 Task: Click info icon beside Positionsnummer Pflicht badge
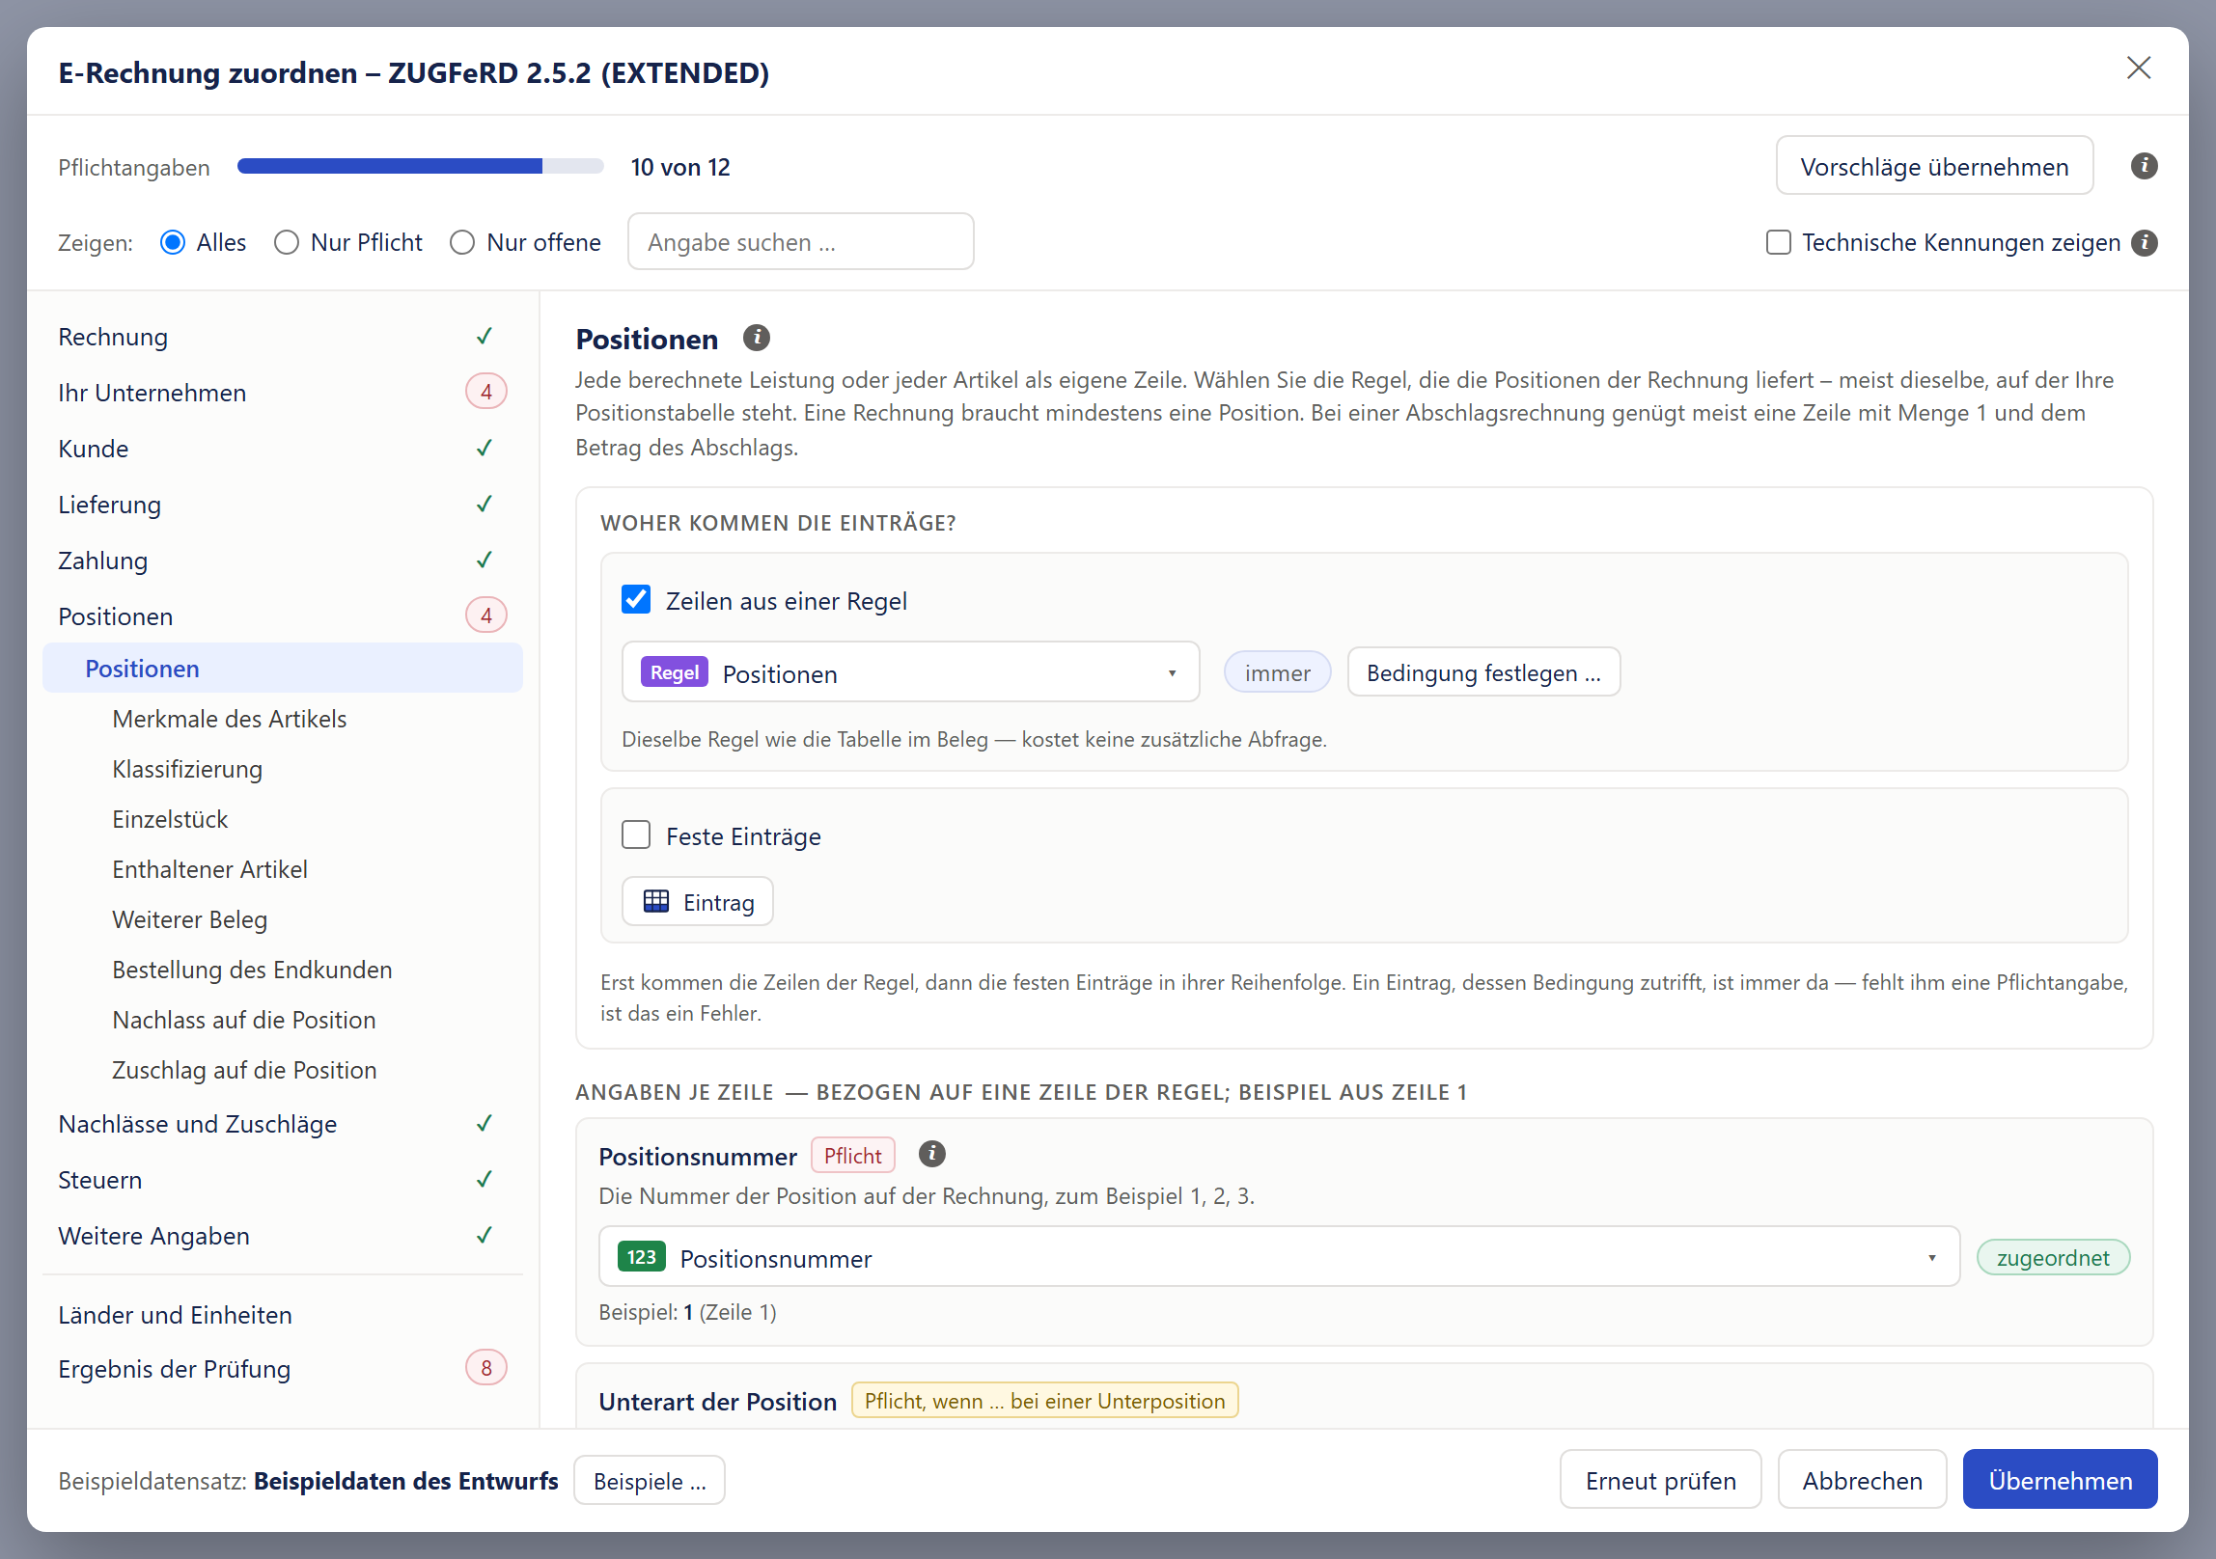(x=931, y=1154)
